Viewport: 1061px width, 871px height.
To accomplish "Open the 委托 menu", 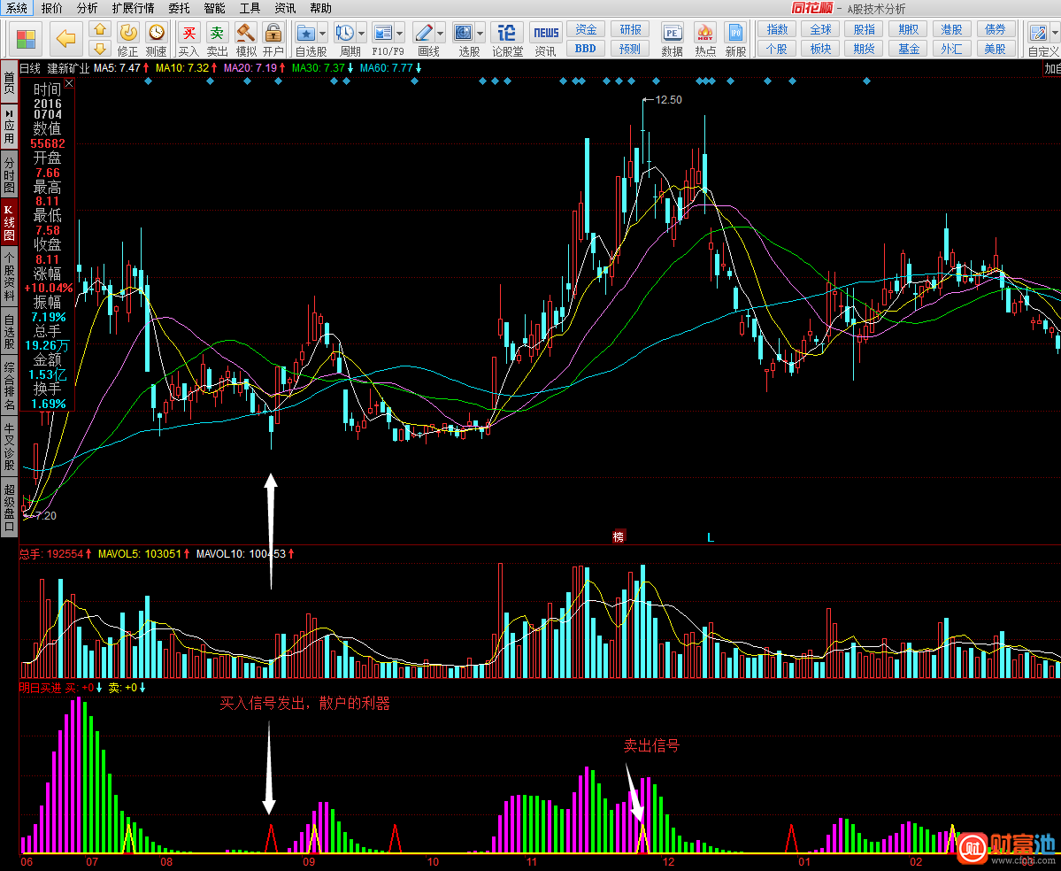I will click(x=179, y=8).
